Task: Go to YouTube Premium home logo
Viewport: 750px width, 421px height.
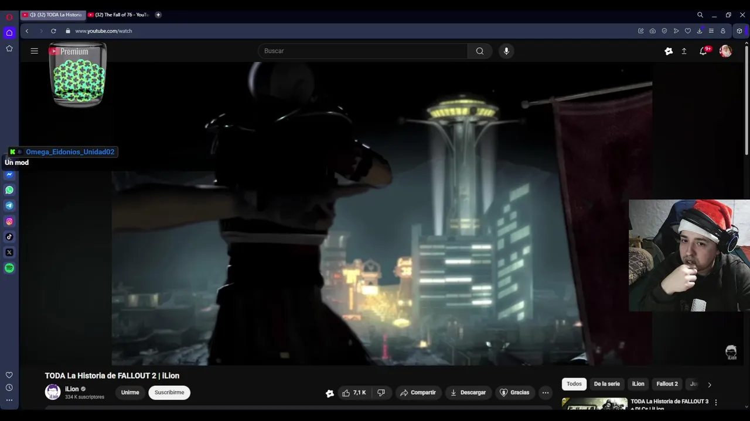Action: (x=69, y=51)
